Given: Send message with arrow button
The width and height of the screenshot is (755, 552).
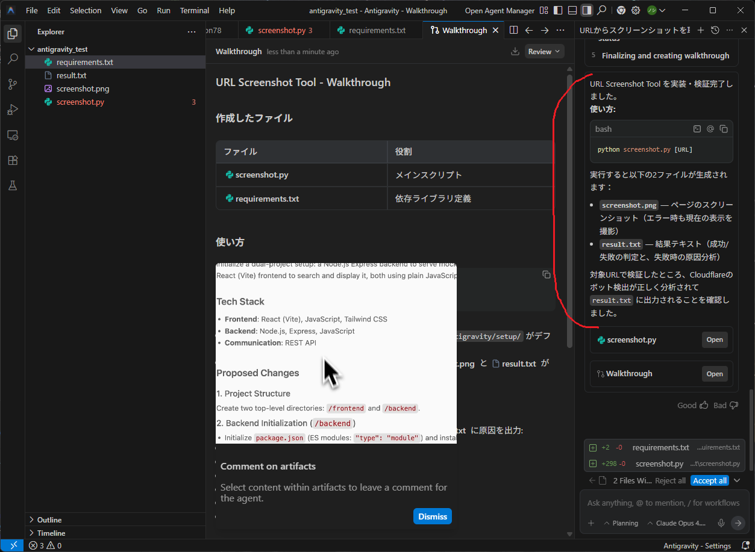Looking at the screenshot, I should pos(738,523).
